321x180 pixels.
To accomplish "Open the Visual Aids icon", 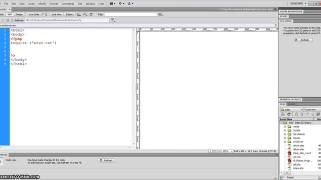I will (85, 14).
